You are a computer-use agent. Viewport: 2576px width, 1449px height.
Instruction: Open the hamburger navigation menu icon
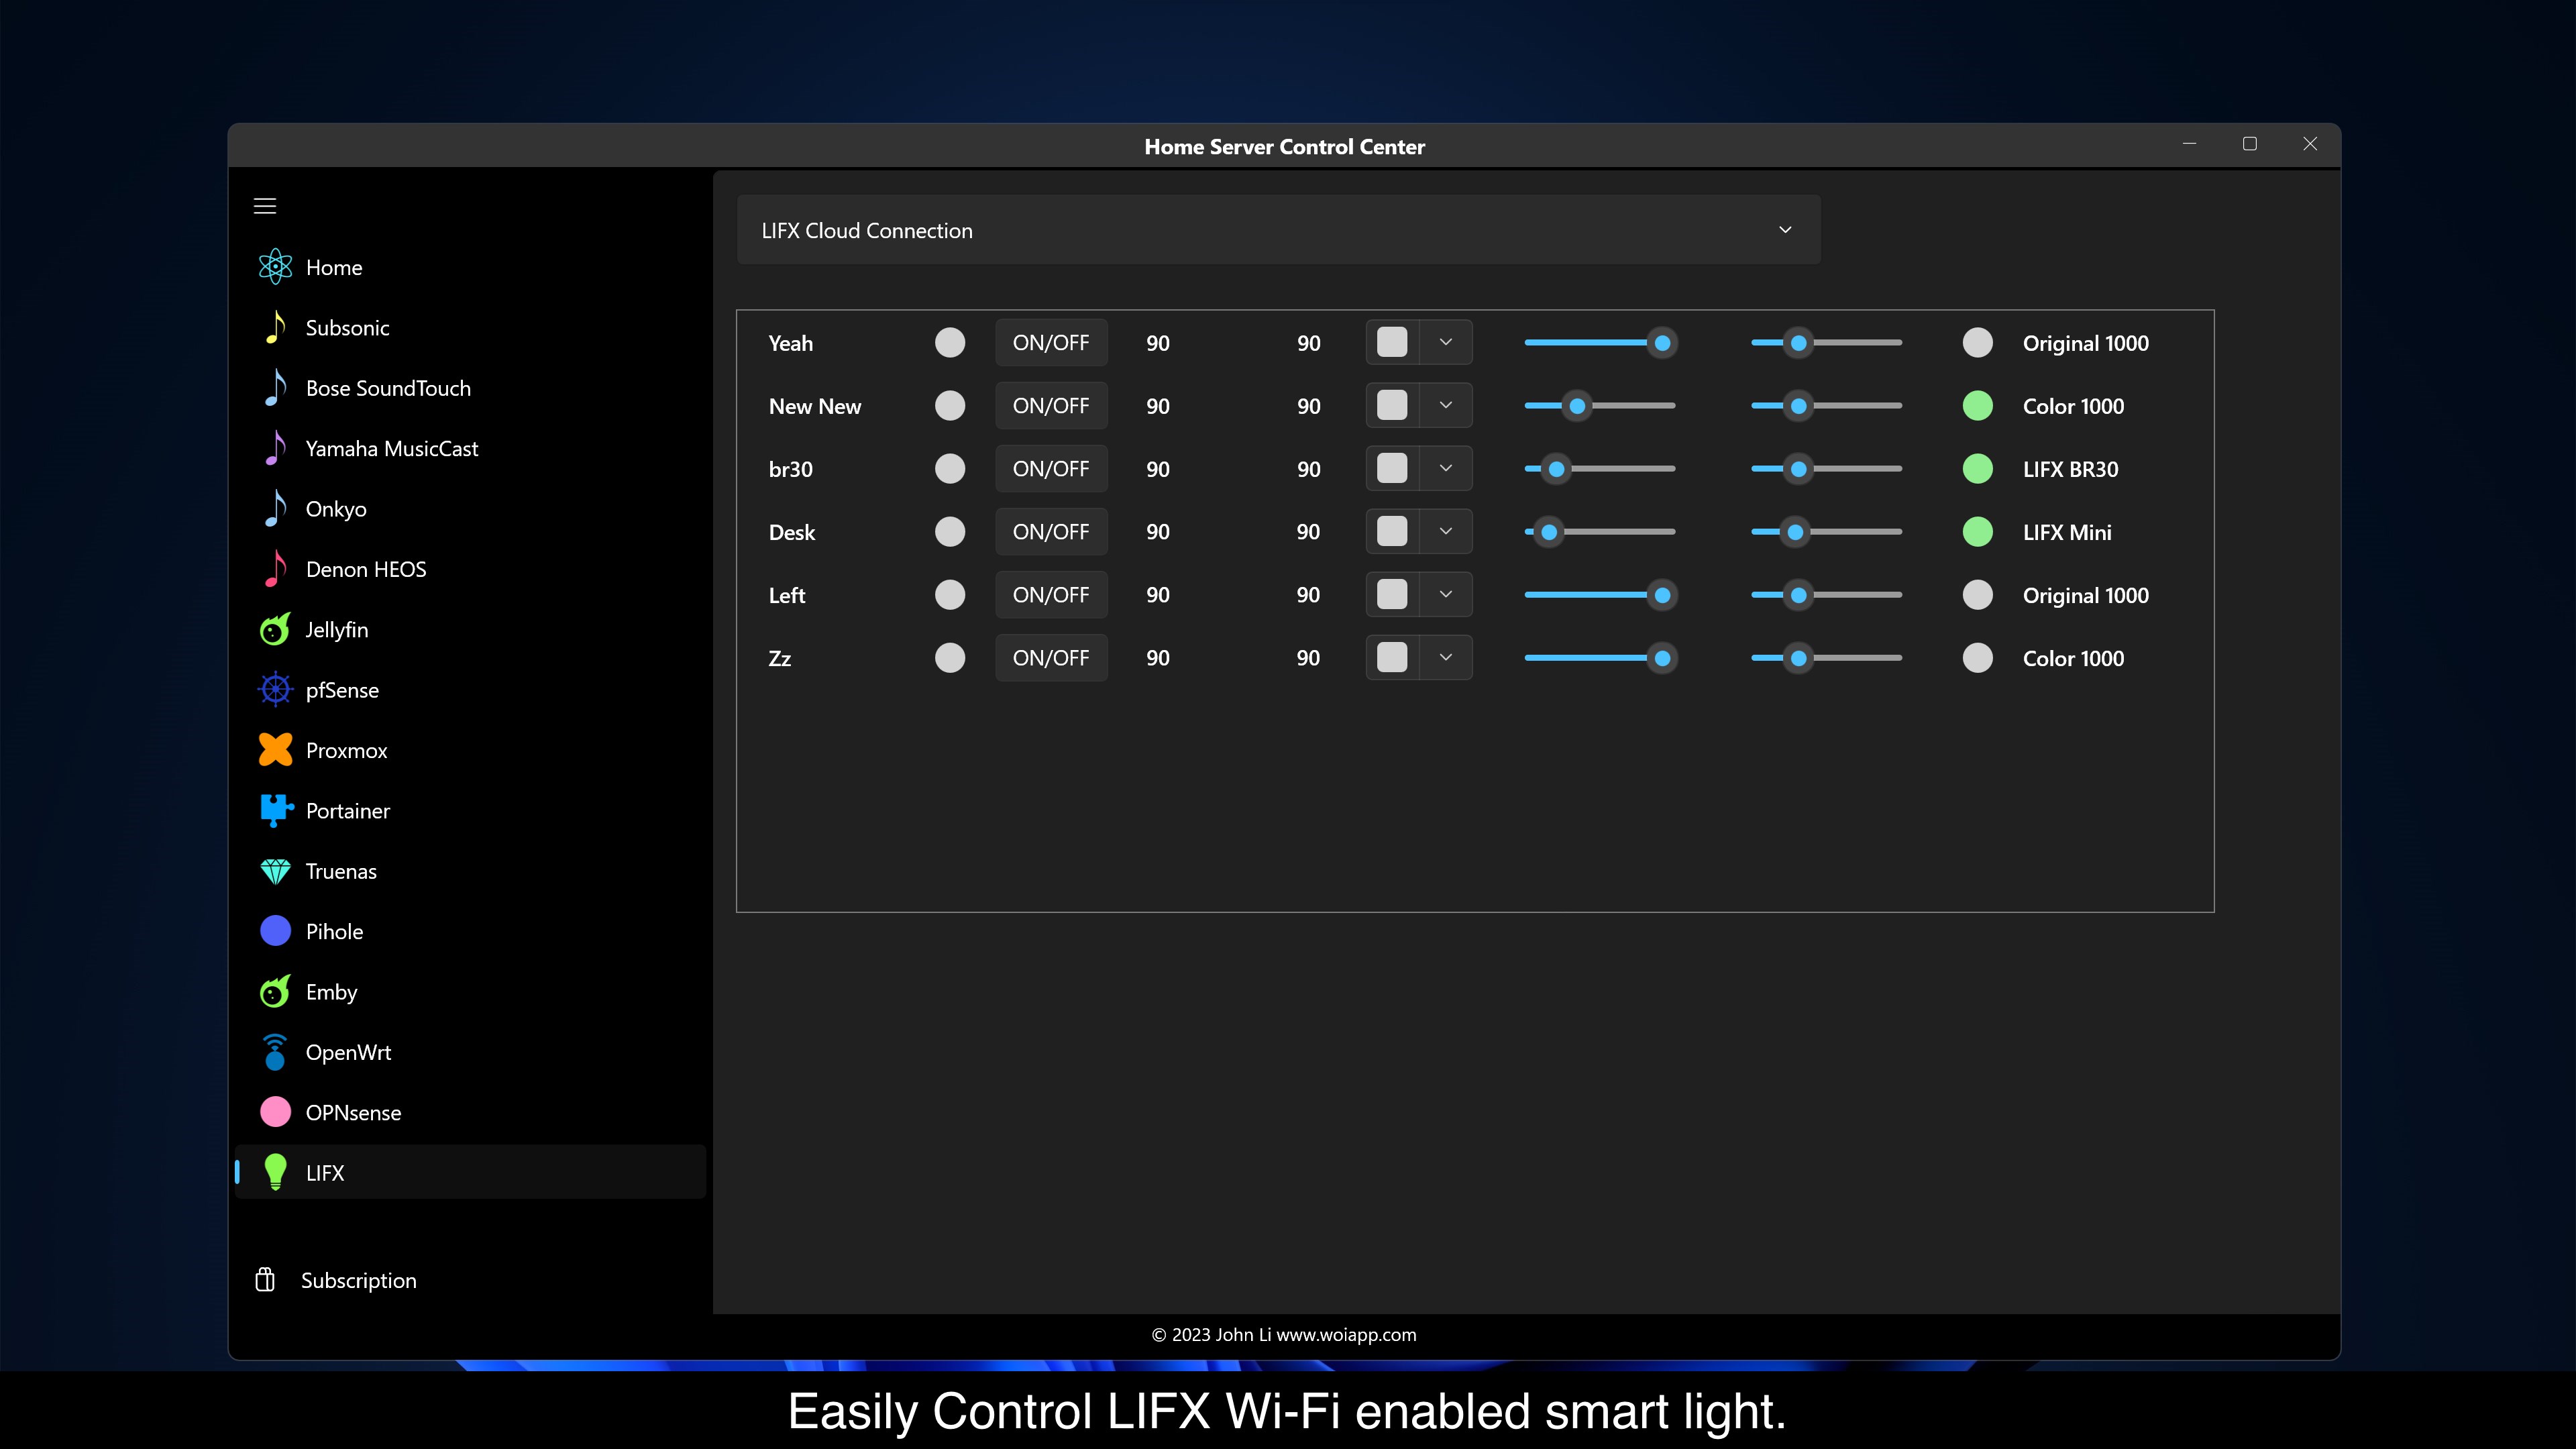pyautogui.click(x=265, y=206)
